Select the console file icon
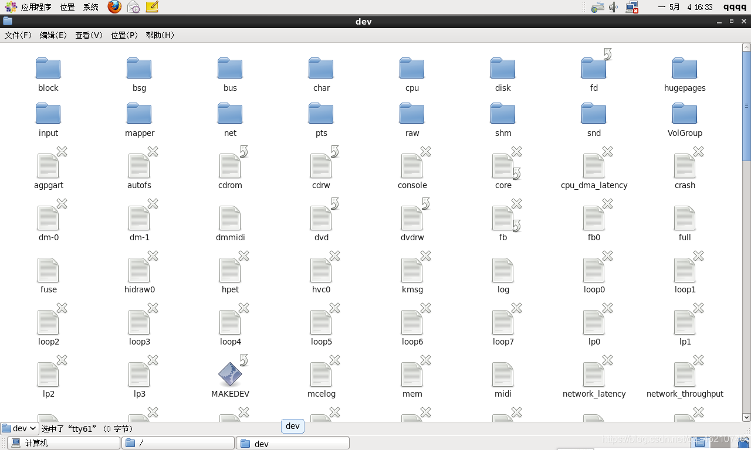This screenshot has width=751, height=450. click(x=412, y=166)
